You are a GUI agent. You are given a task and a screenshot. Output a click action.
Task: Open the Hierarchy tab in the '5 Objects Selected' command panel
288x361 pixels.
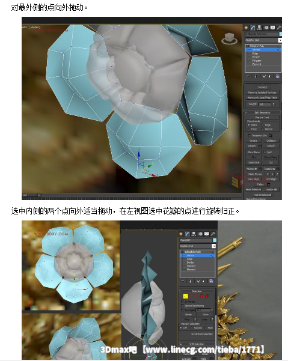259,28
